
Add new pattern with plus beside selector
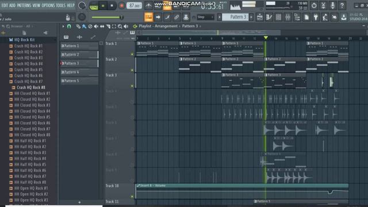(251, 17)
